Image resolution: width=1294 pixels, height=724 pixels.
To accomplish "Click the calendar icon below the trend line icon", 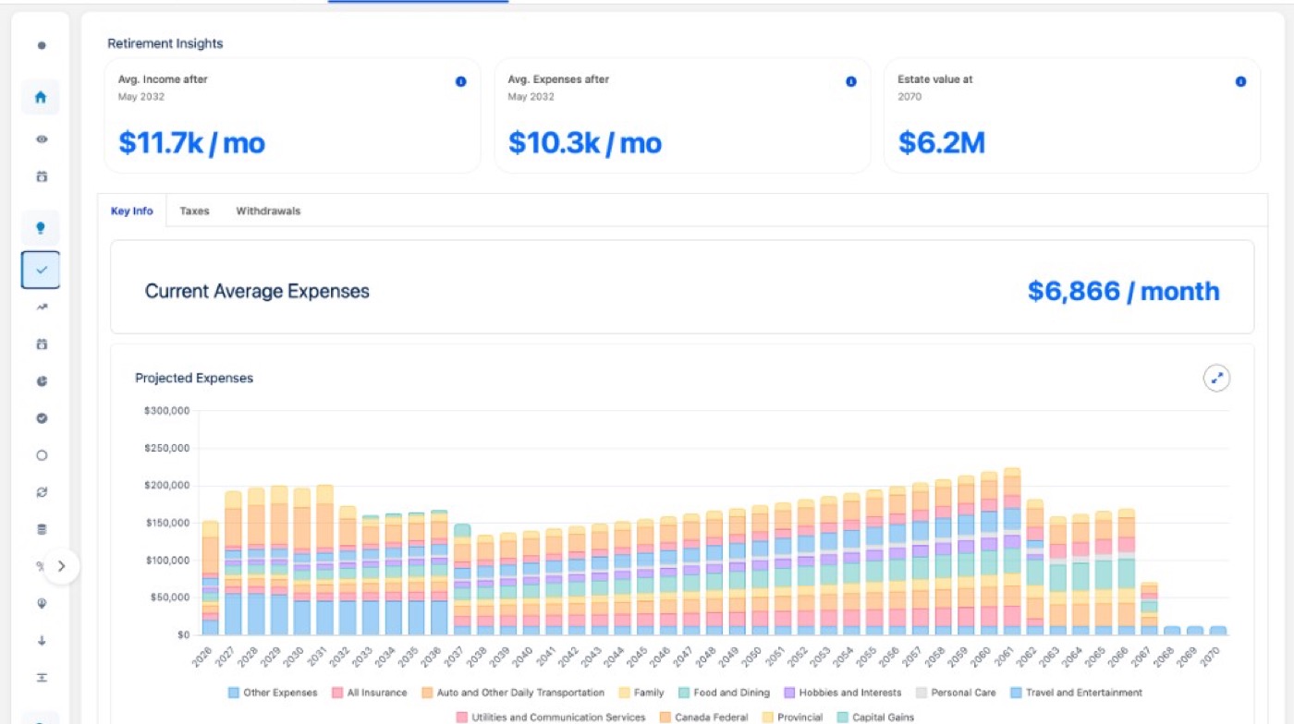I will pyautogui.click(x=41, y=344).
